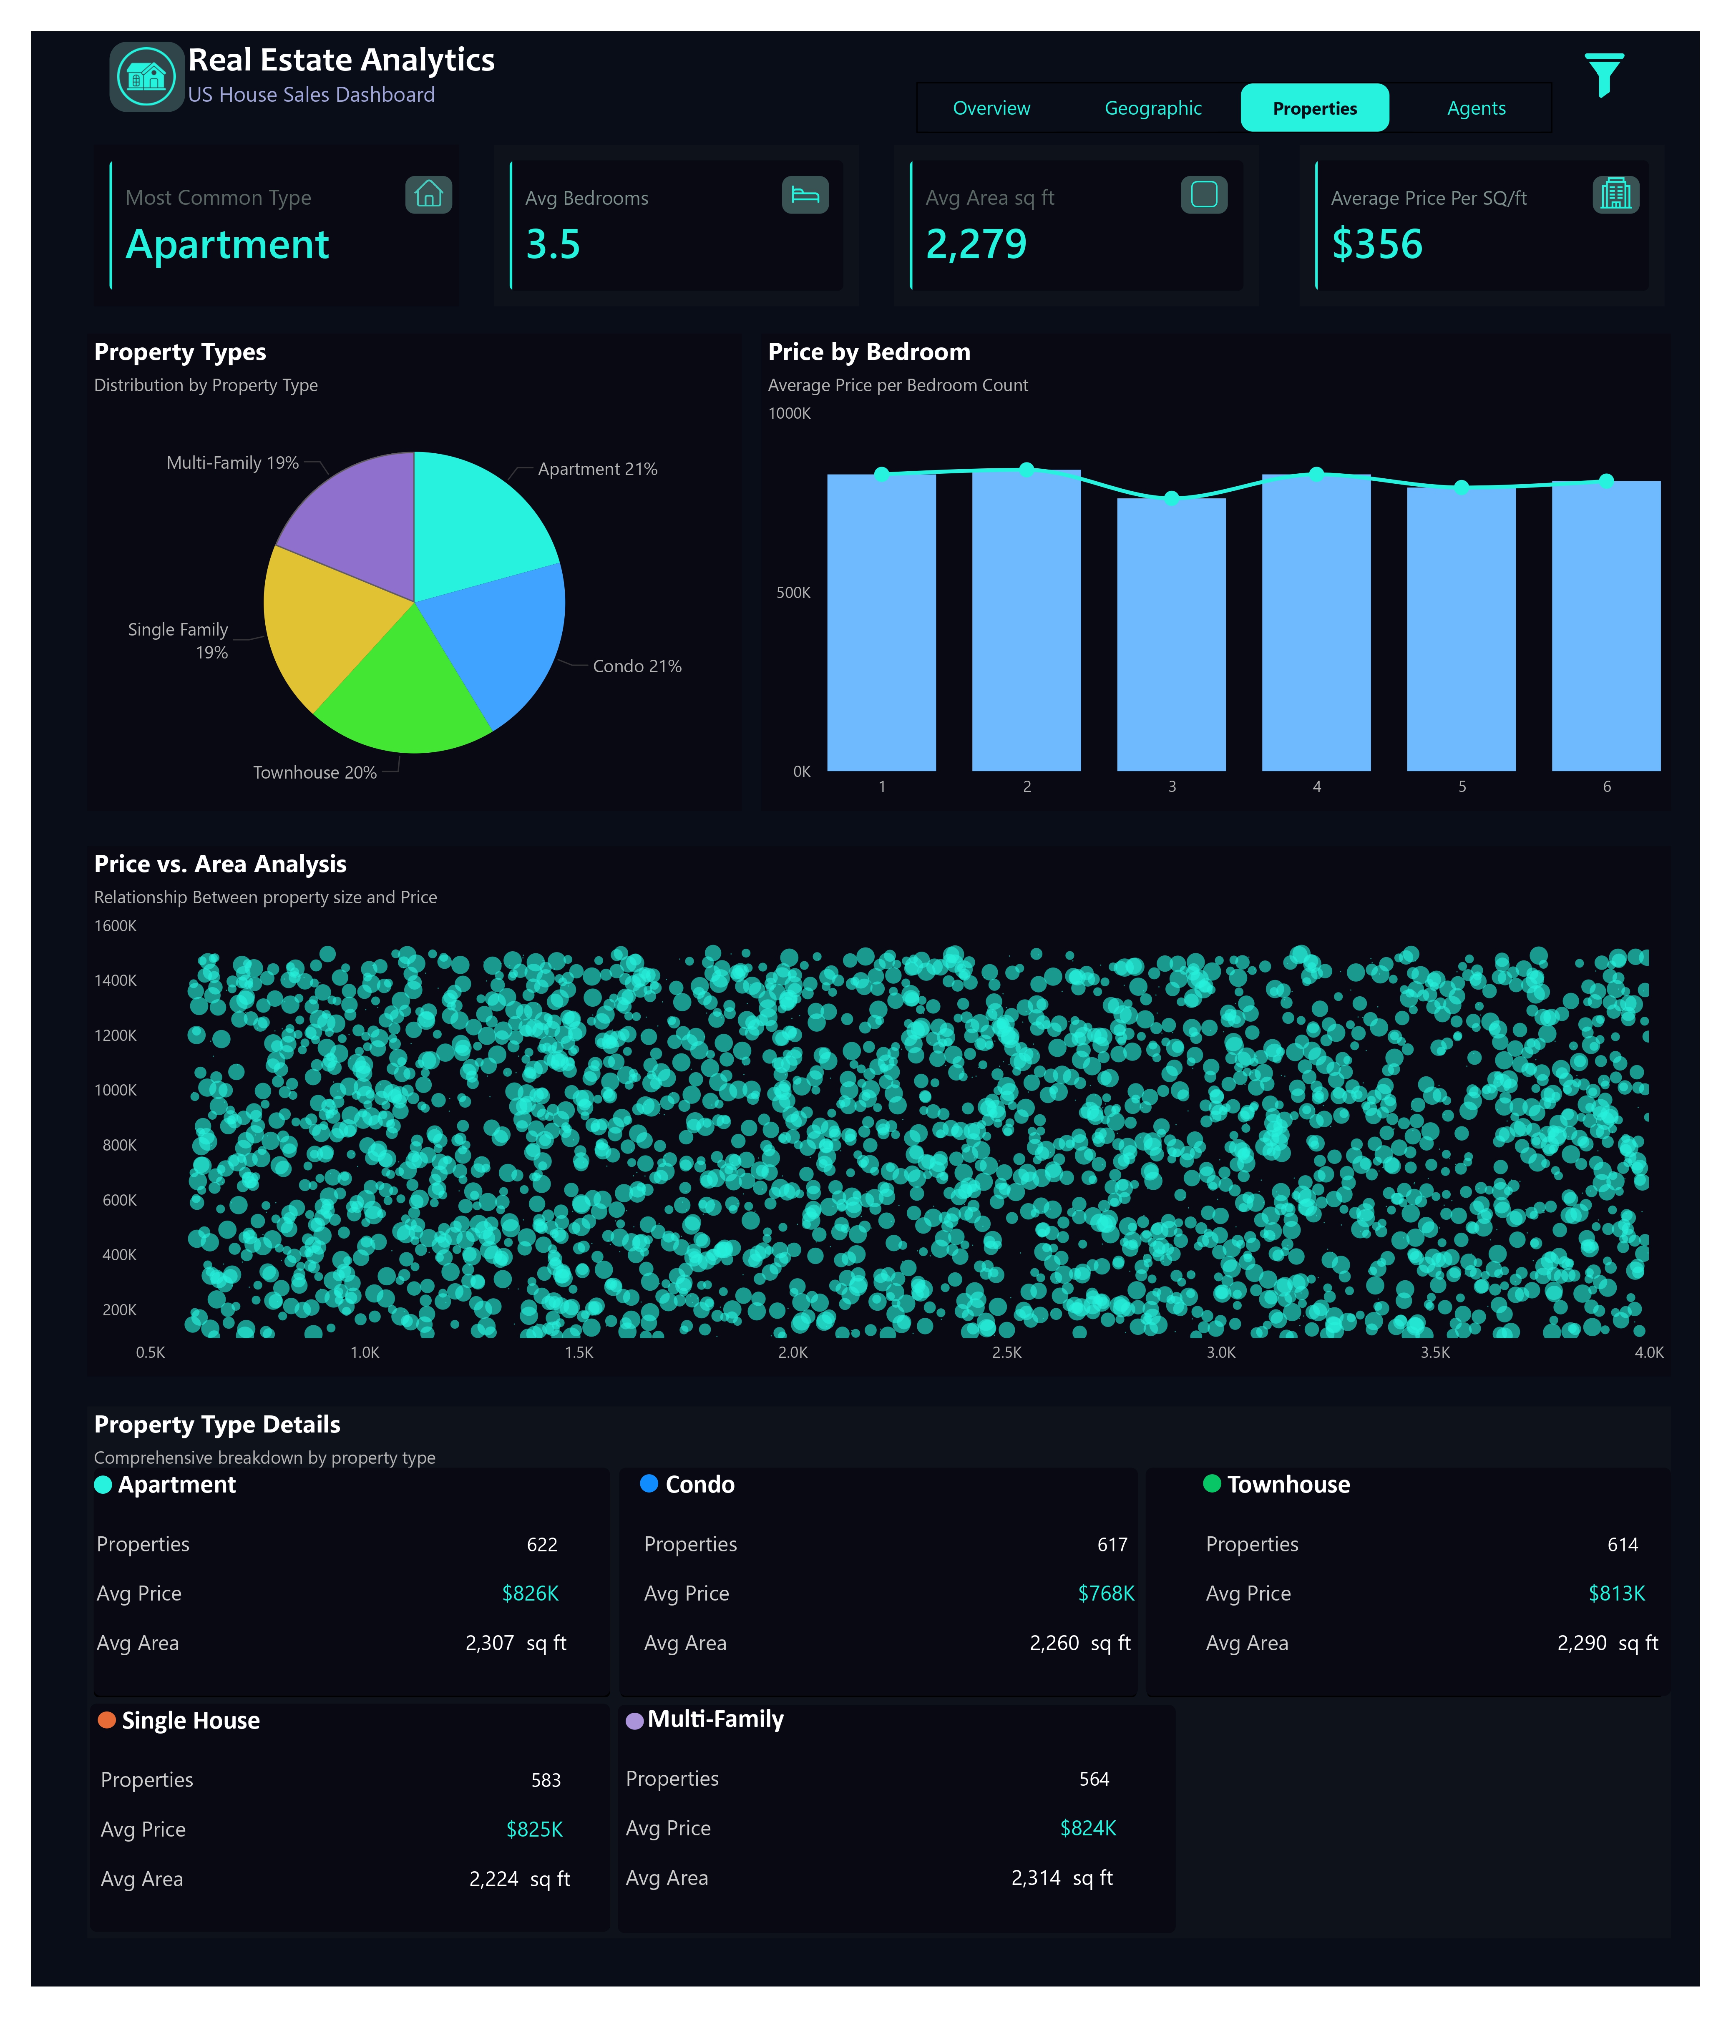Select the Agents tab

tap(1476, 108)
